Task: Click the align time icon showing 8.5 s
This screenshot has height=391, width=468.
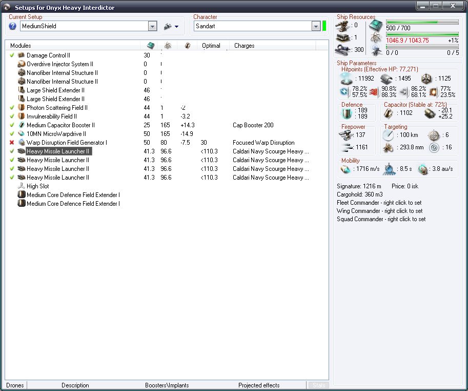Action: [389, 169]
